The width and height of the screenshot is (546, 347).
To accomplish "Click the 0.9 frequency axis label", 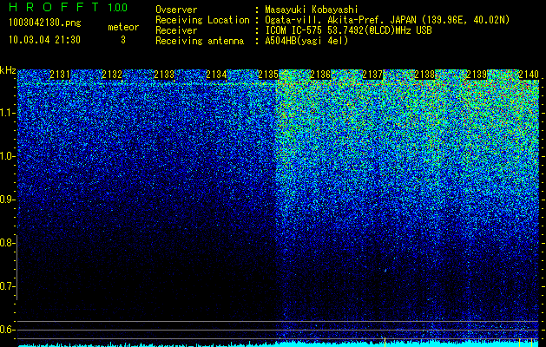I will tap(6, 200).
